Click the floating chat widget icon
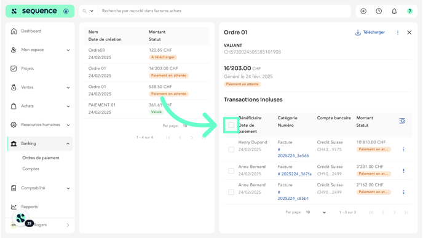The height and width of the screenshot is (238, 423). [x=21, y=218]
